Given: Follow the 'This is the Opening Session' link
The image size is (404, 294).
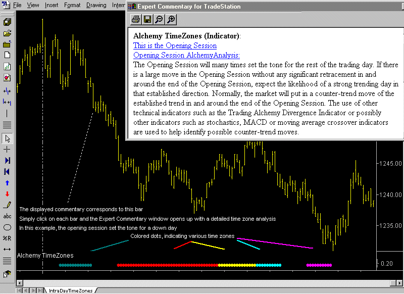Looking at the screenshot, I should (175, 45).
